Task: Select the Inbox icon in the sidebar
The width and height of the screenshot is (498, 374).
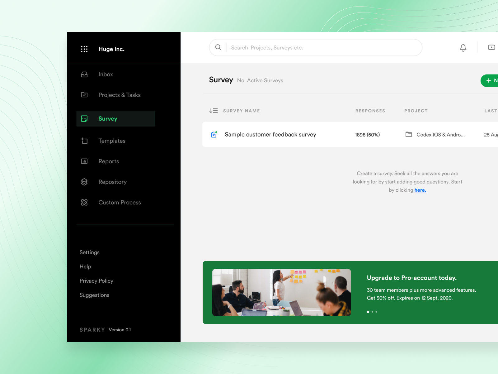Action: [x=84, y=74]
